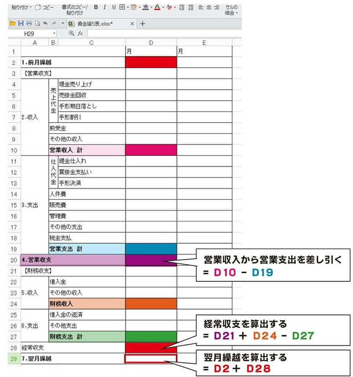Image resolution: width=353 pixels, height=377 pixels.
Task: Open the borders dropdown arrow
Action: [128, 7]
